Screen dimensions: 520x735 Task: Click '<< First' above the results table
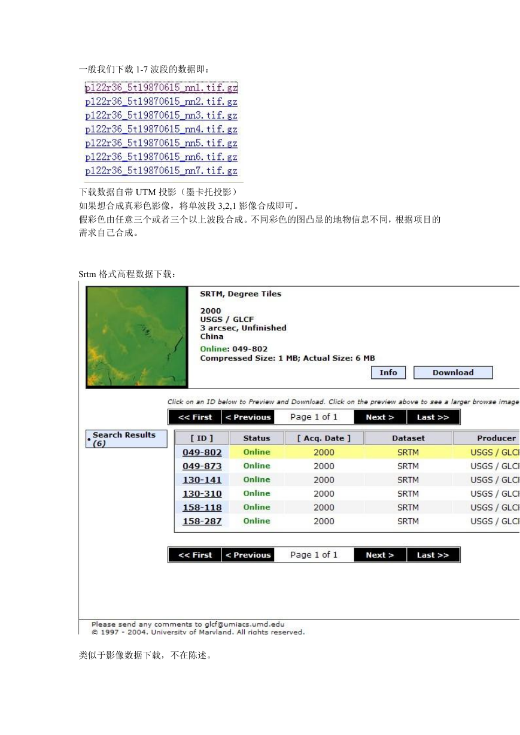point(194,417)
